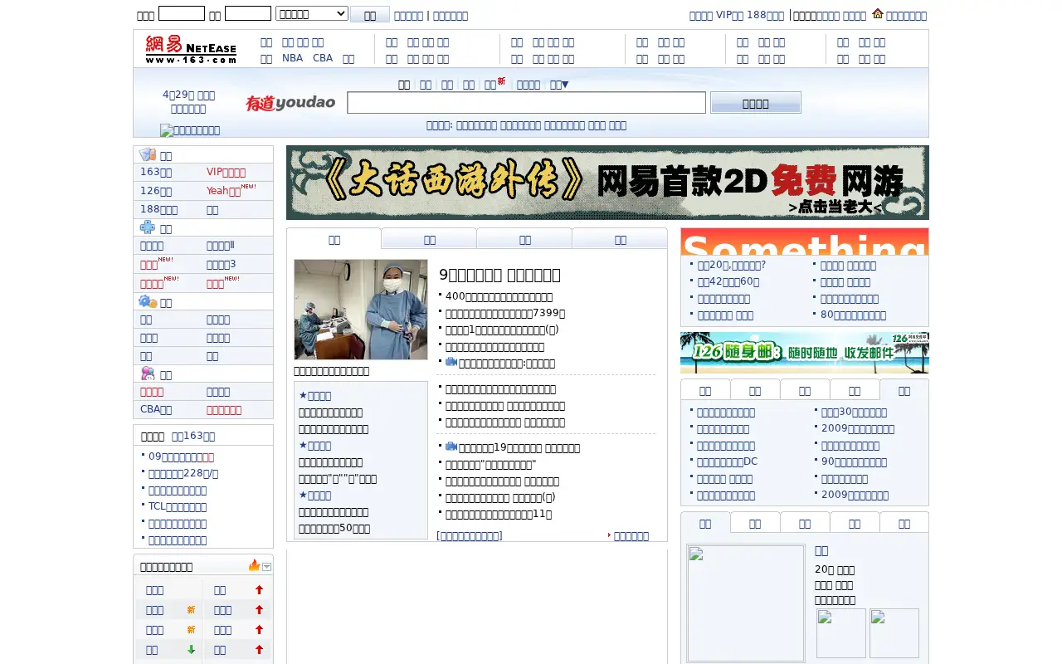1062x664 pixels.
Task: Open the select box next to the login fields
Action: [x=312, y=13]
